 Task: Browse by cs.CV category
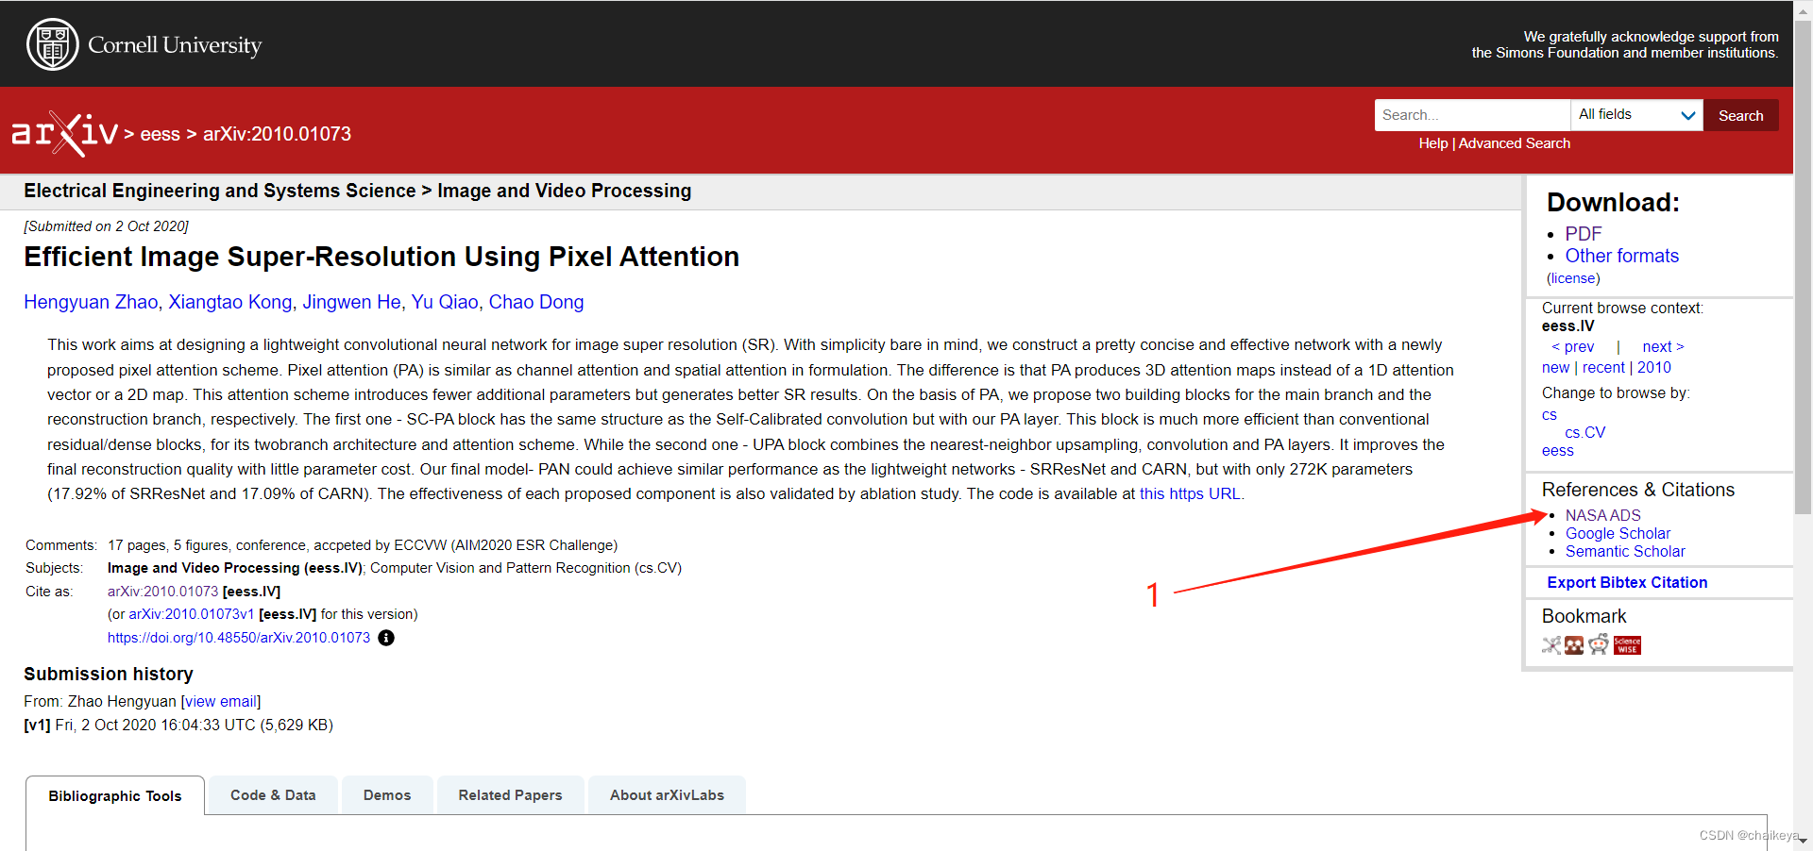[x=1584, y=433]
